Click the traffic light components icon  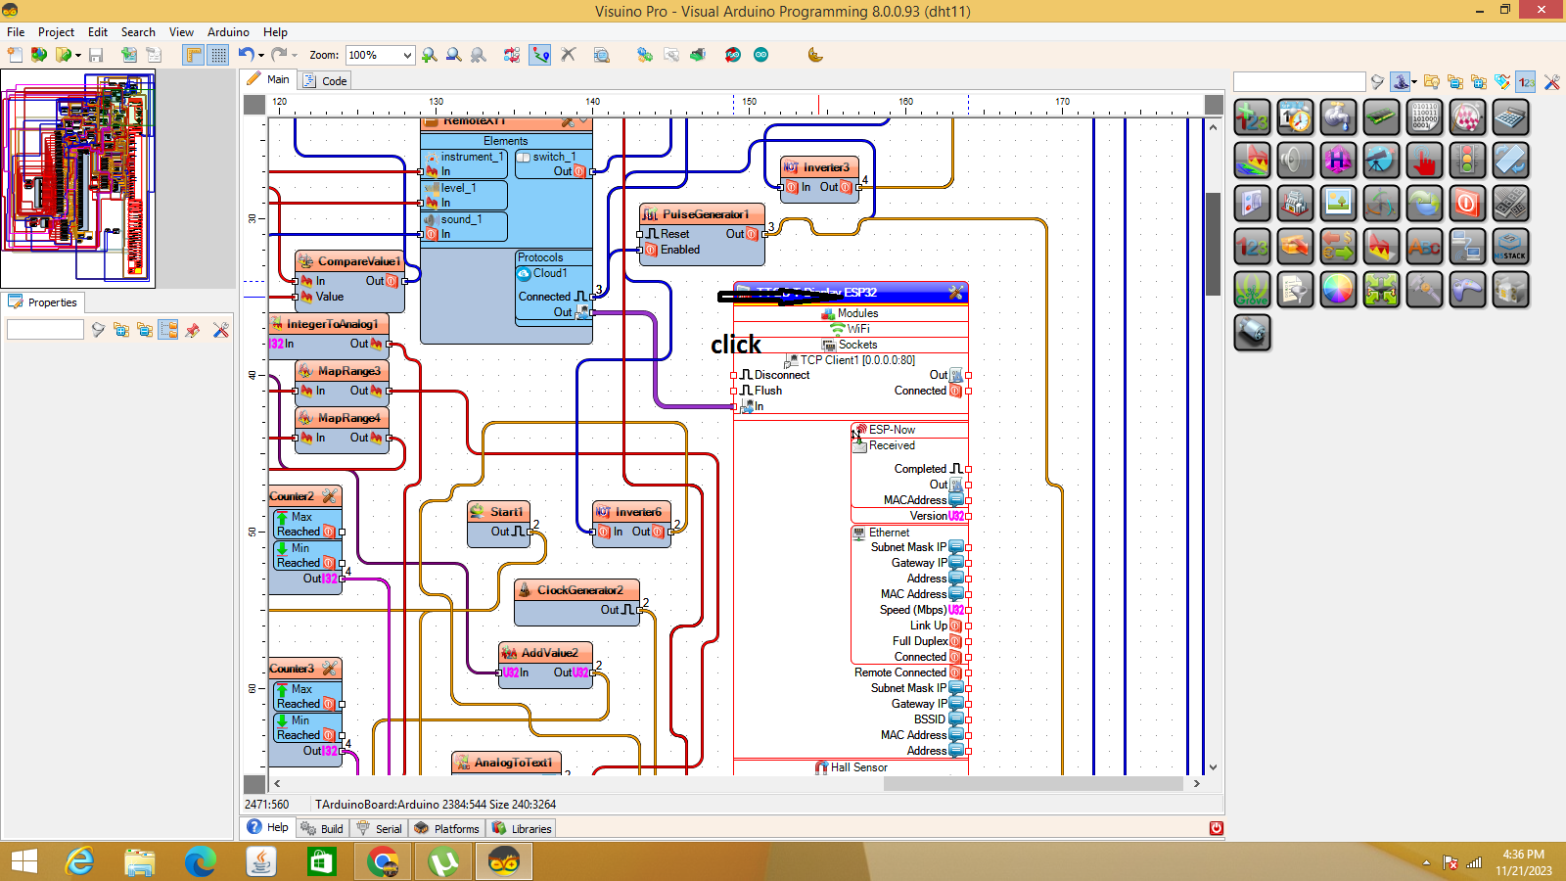[x=1468, y=160]
